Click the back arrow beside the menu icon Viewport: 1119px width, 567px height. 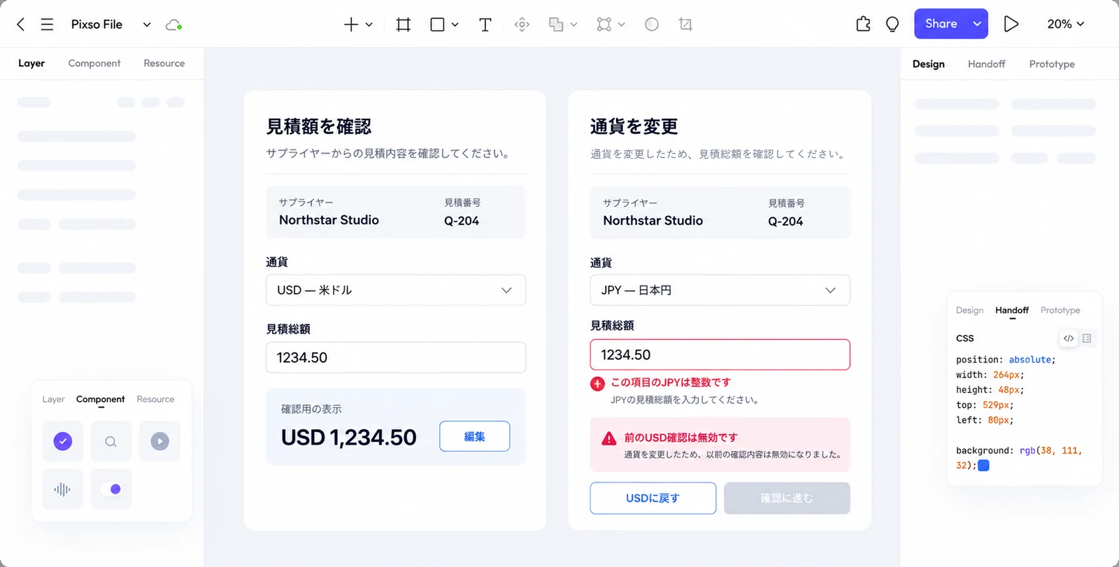[x=21, y=24]
